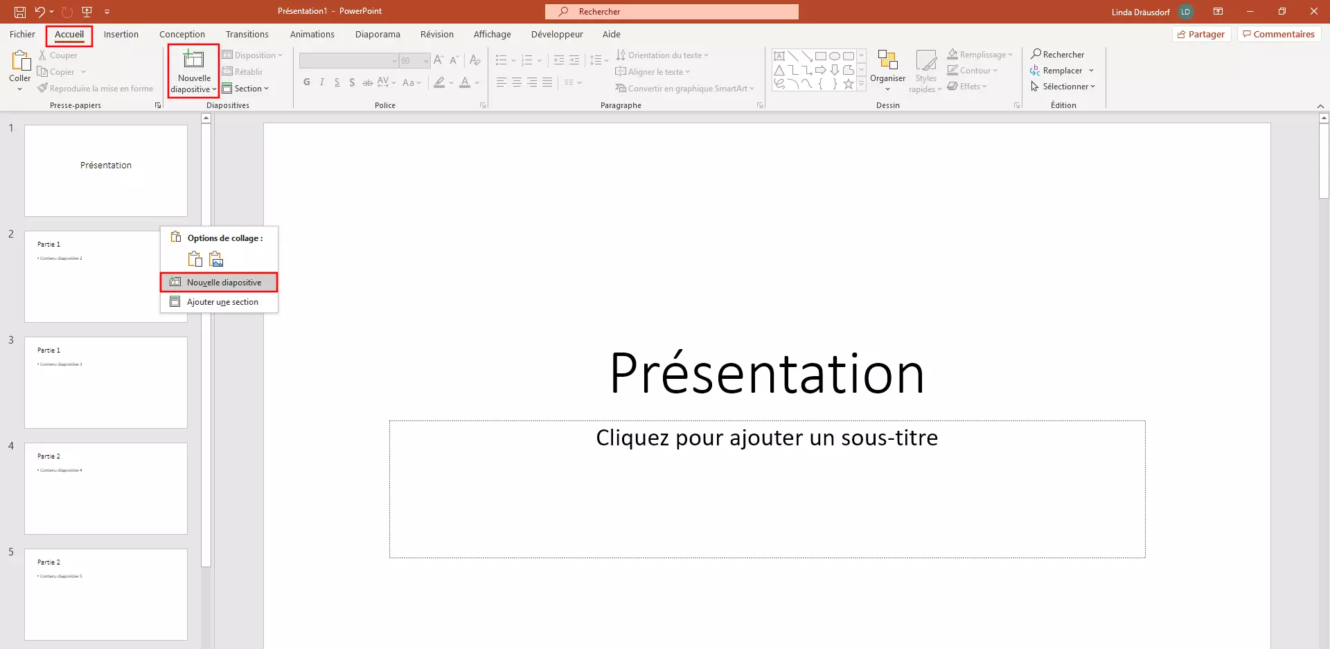
Task: Choose Nouvelle diapositive in context menu
Action: tap(219, 282)
